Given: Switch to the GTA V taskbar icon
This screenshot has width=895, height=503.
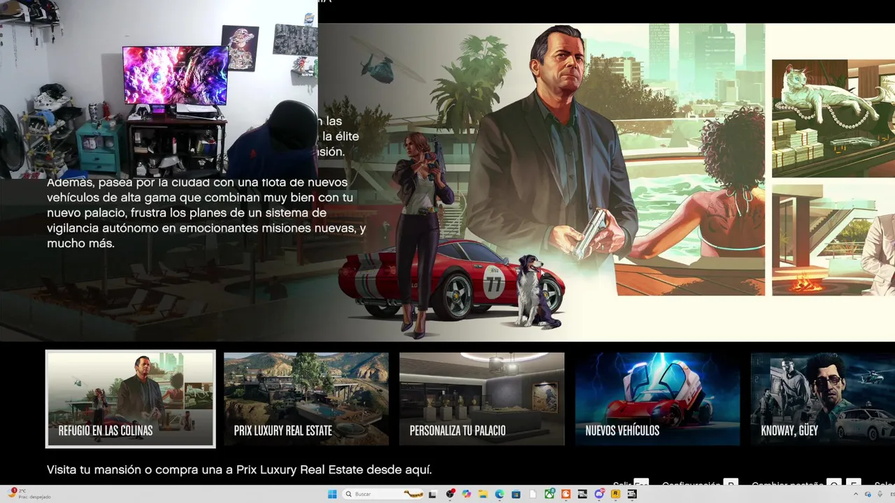Looking at the screenshot, I should coord(631,494).
